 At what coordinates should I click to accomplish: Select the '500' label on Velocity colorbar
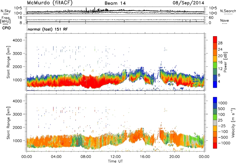point(221,109)
